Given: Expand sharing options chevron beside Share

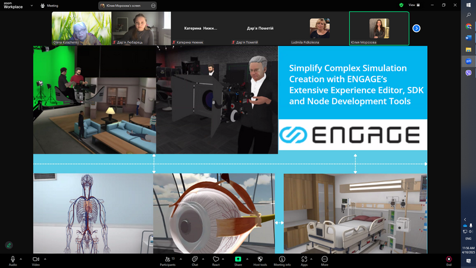Looking at the screenshot, I should [x=247, y=259].
